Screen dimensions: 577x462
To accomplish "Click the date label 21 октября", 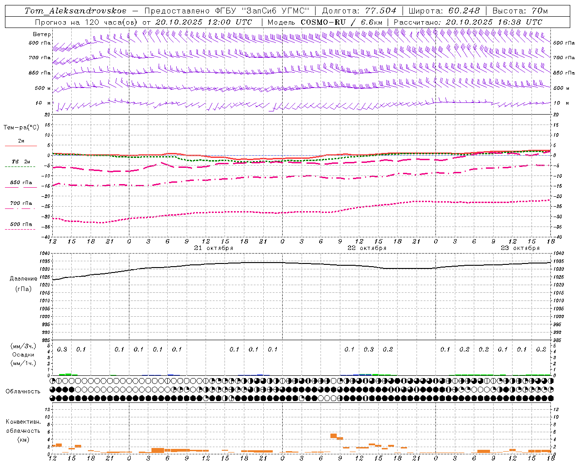I will tap(214, 248).
